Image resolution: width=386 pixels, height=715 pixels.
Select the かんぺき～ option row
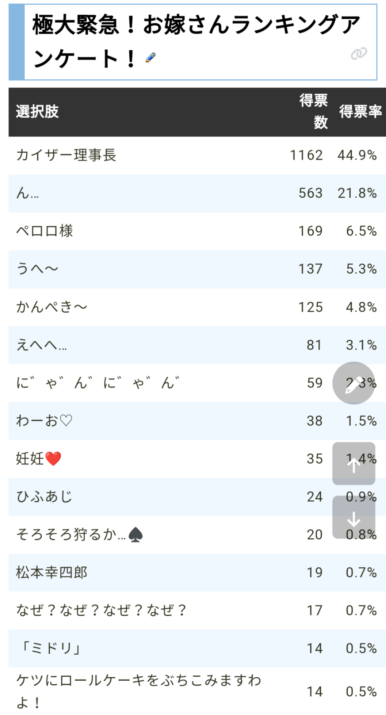pyautogui.click(x=197, y=307)
